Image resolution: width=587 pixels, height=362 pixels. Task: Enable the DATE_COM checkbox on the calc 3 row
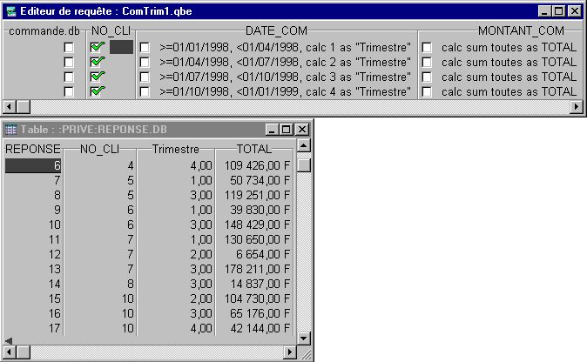click(x=145, y=77)
